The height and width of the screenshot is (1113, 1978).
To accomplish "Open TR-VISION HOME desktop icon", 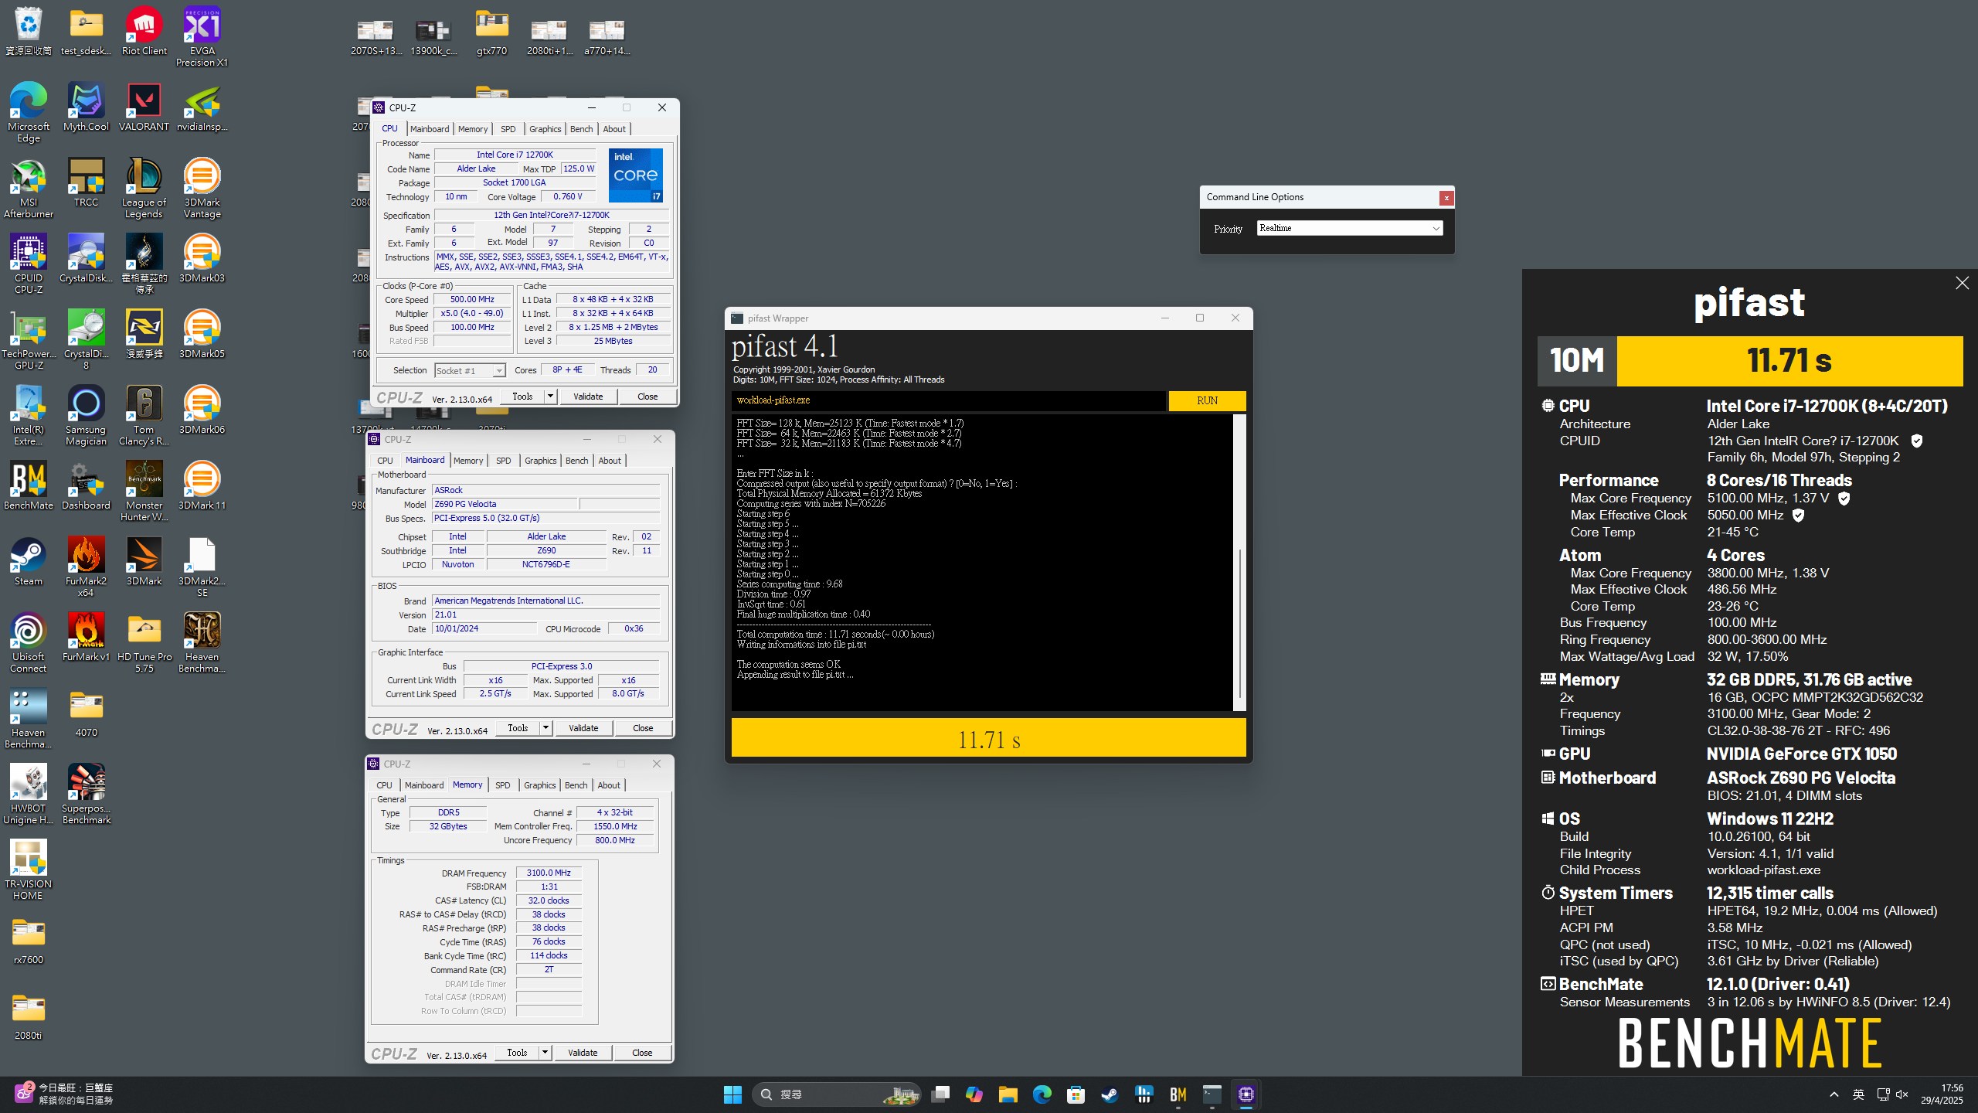I will (29, 870).
